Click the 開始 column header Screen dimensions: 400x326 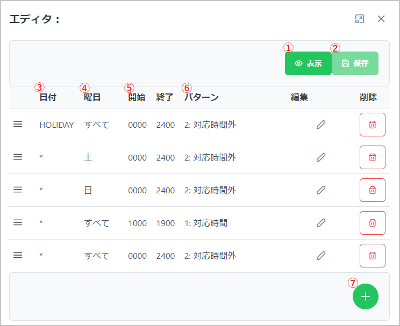137,97
